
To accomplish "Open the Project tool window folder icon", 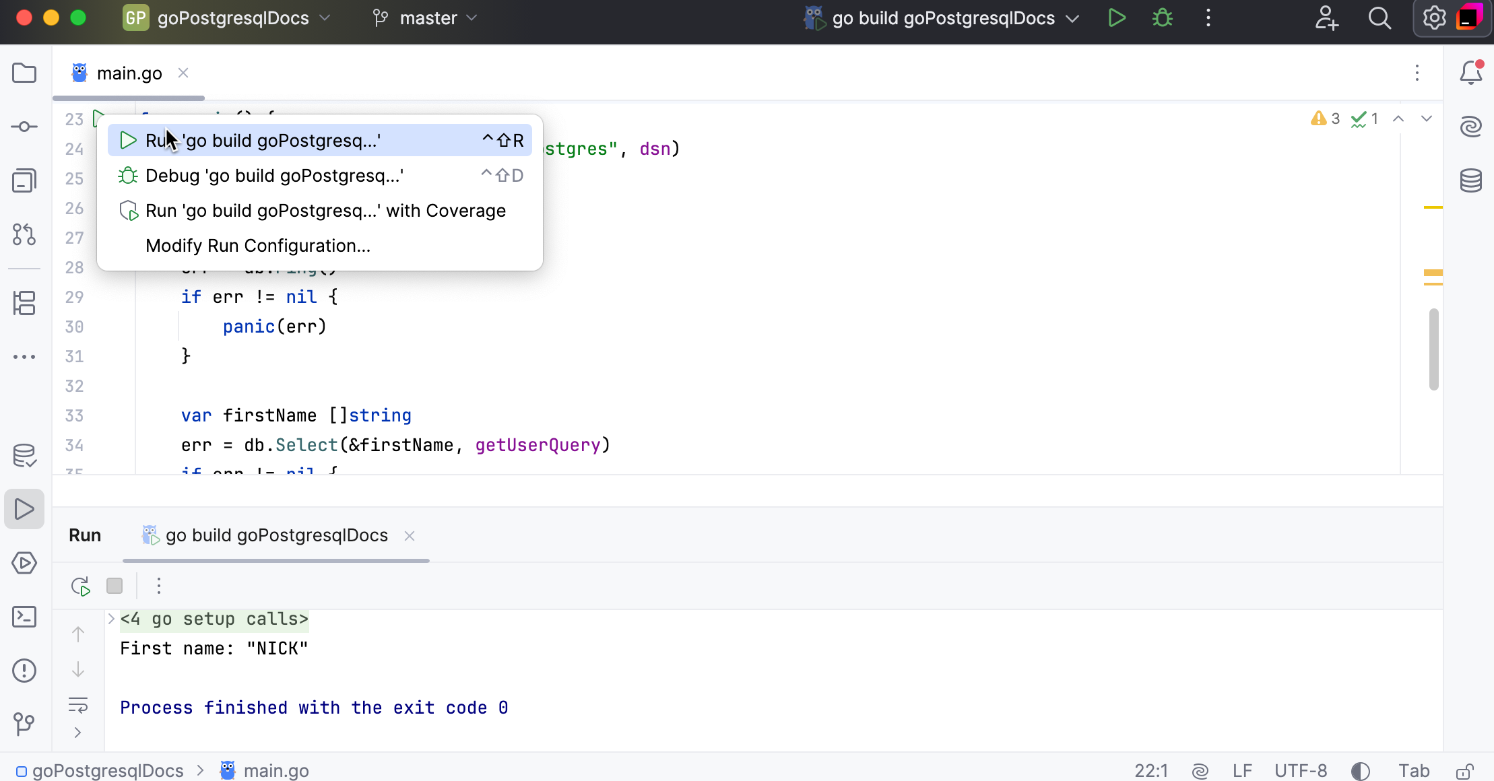I will pos(24,73).
